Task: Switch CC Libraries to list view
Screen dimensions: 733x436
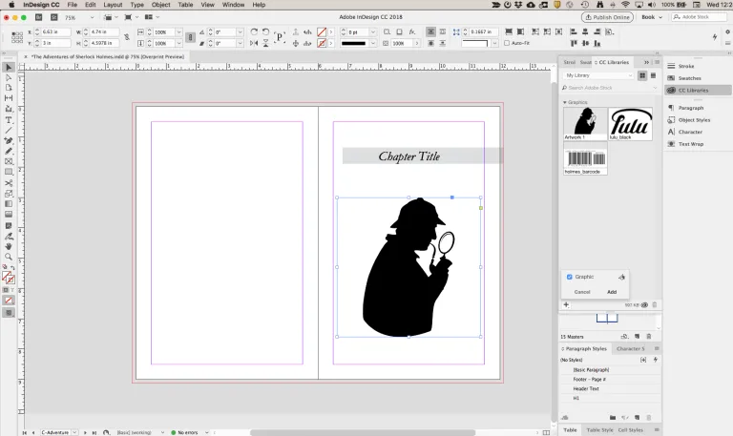Action: point(654,75)
